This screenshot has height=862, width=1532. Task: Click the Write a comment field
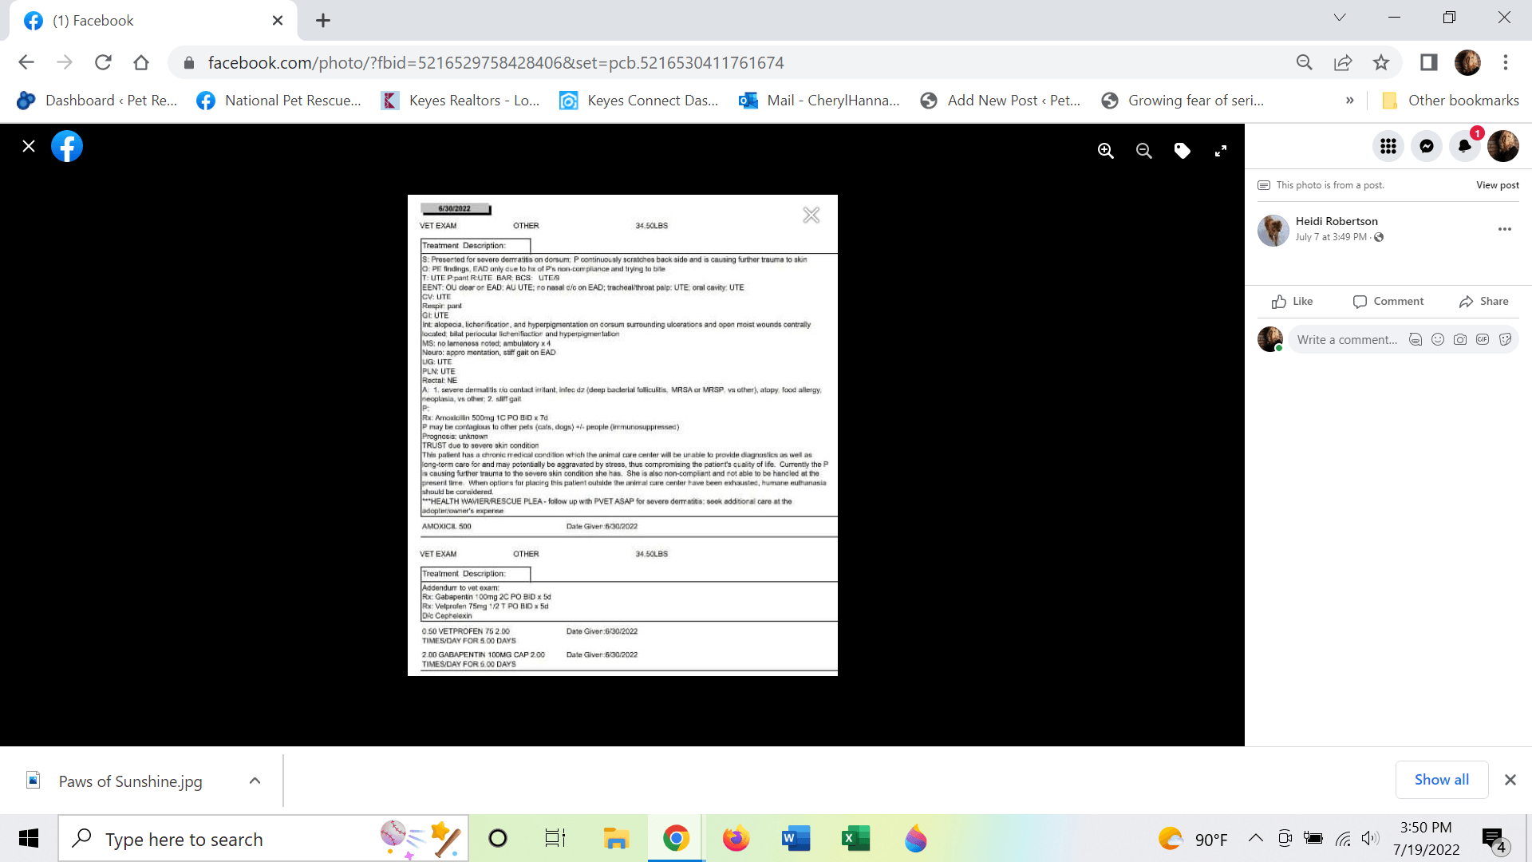[x=1347, y=339]
